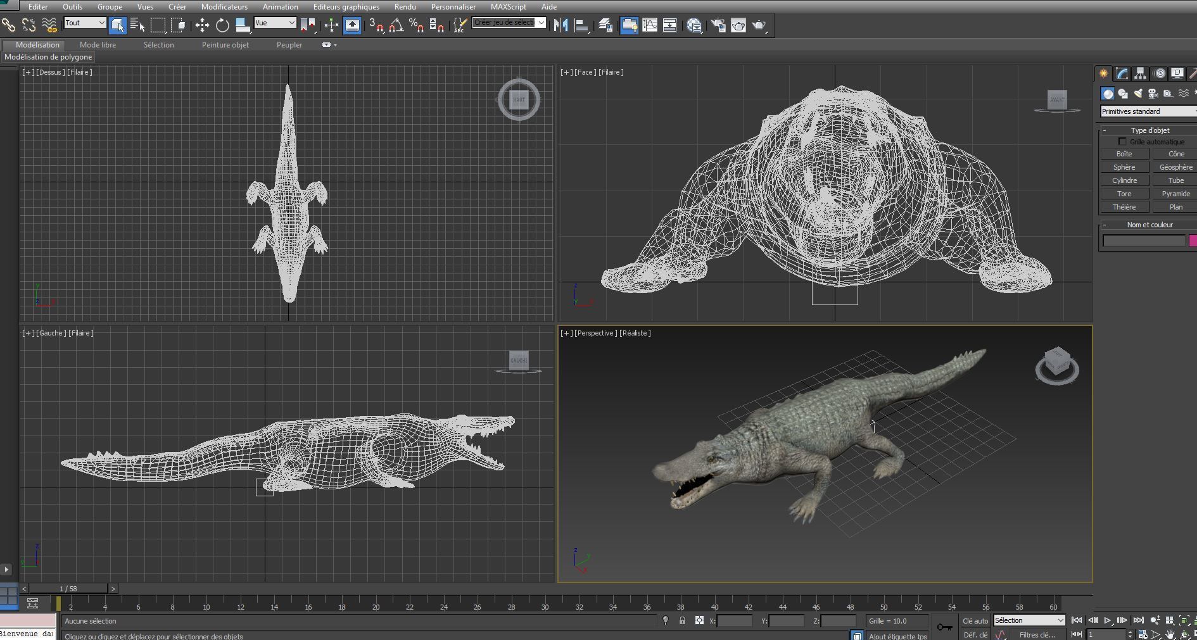Click the 'Géosphère' primitive button
The width and height of the screenshot is (1197, 640).
pyautogui.click(x=1175, y=167)
